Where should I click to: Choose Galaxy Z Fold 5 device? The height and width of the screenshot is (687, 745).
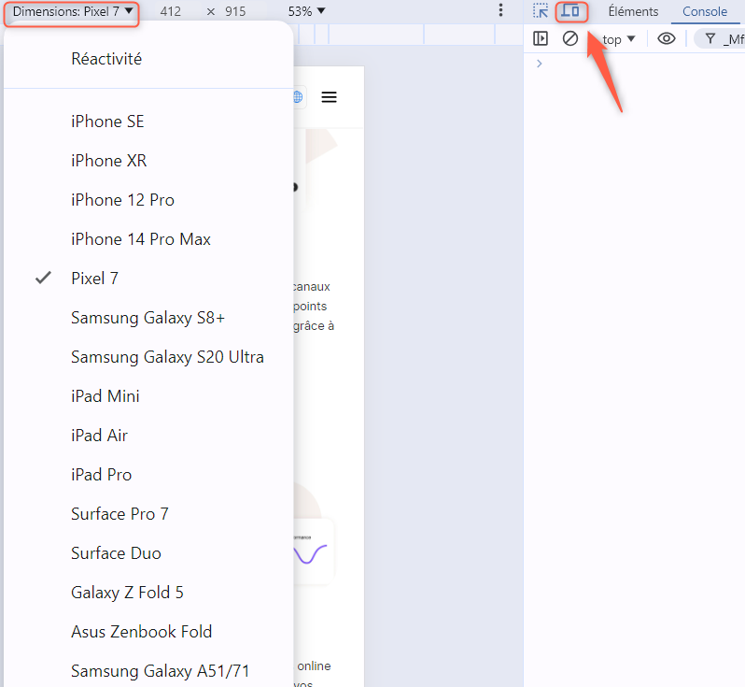tap(148, 593)
